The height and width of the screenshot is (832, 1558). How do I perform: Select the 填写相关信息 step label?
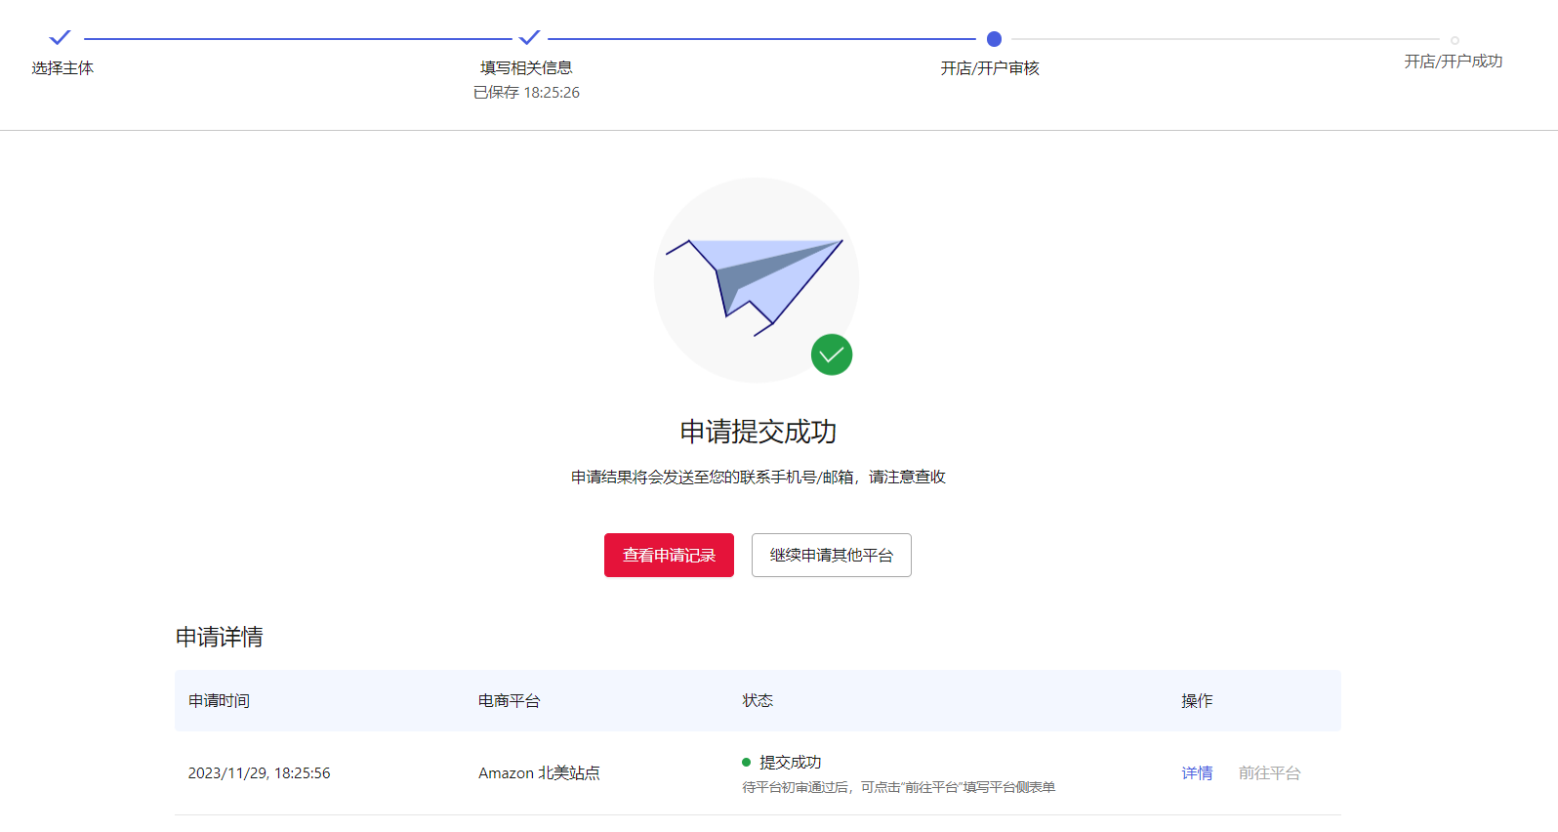click(x=526, y=68)
